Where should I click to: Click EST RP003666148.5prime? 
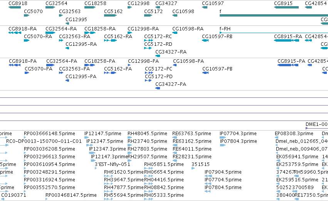coord(49,134)
